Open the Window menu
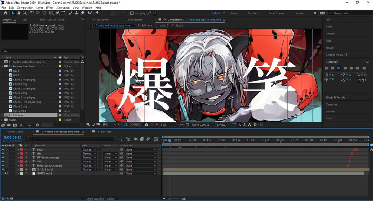This screenshot has height=201, width=373. point(87,8)
